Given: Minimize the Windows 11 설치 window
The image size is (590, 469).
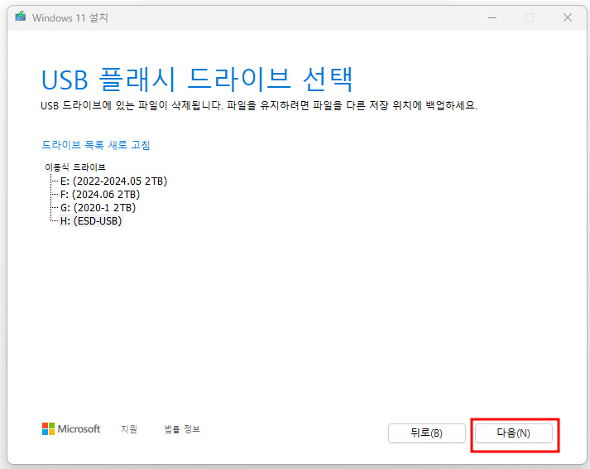Looking at the screenshot, I should 492,17.
